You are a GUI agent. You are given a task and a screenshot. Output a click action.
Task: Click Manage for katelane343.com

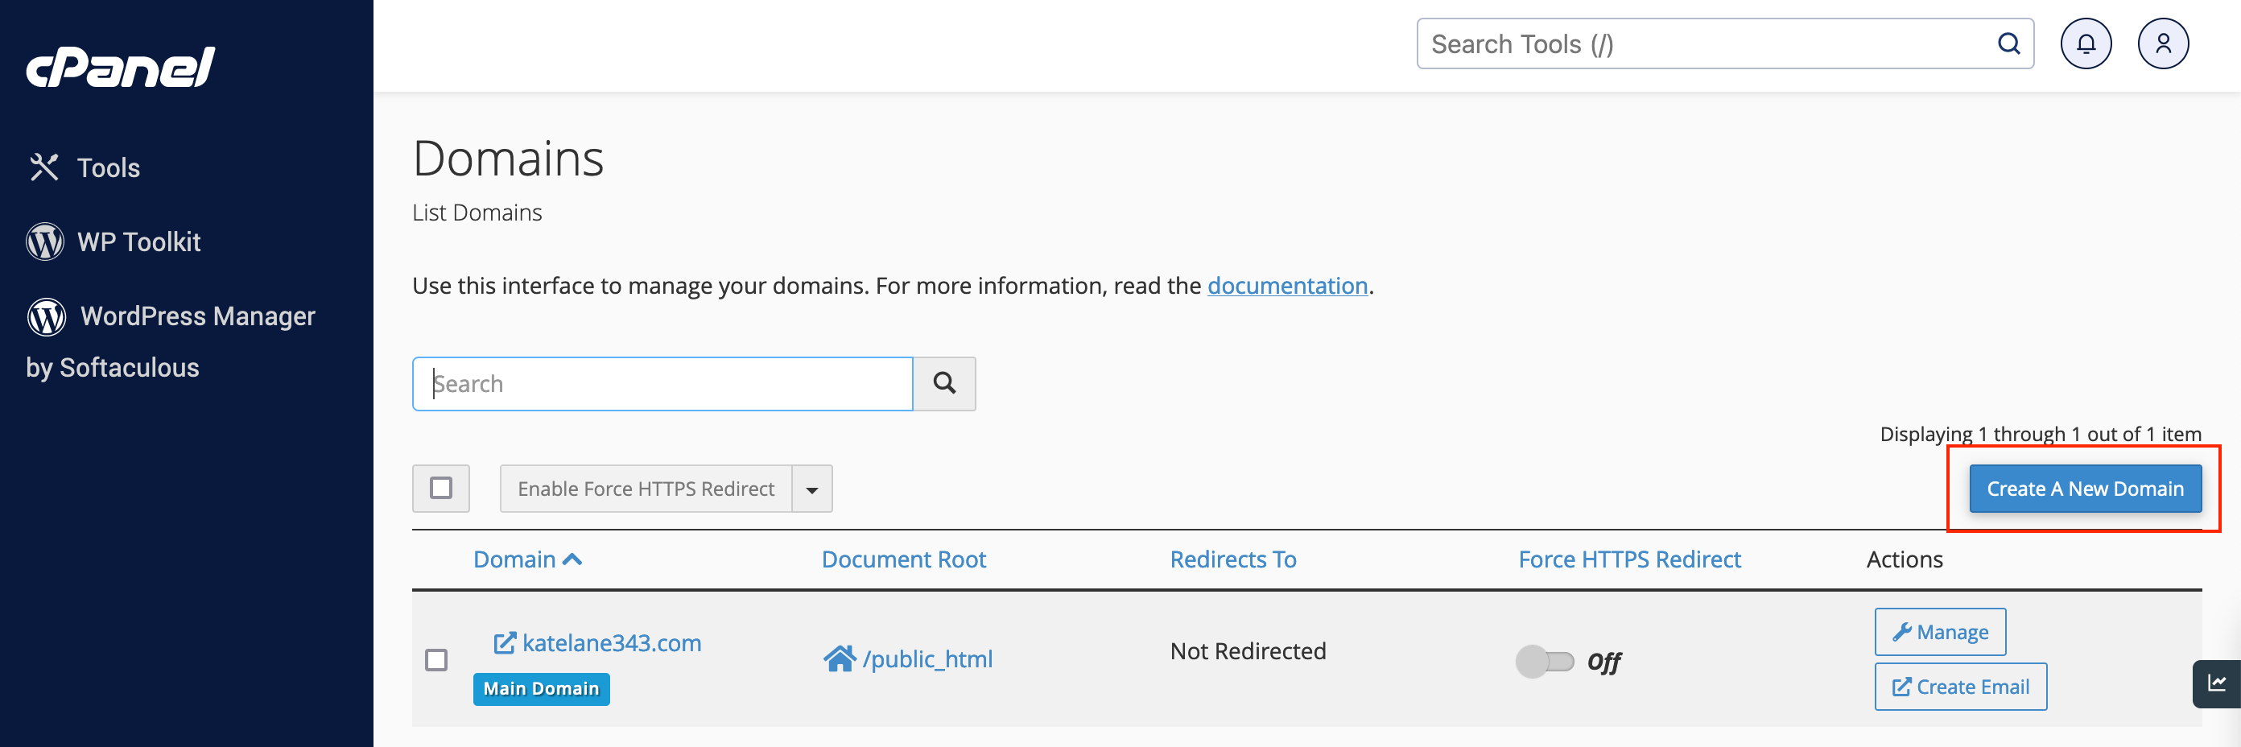1940,631
